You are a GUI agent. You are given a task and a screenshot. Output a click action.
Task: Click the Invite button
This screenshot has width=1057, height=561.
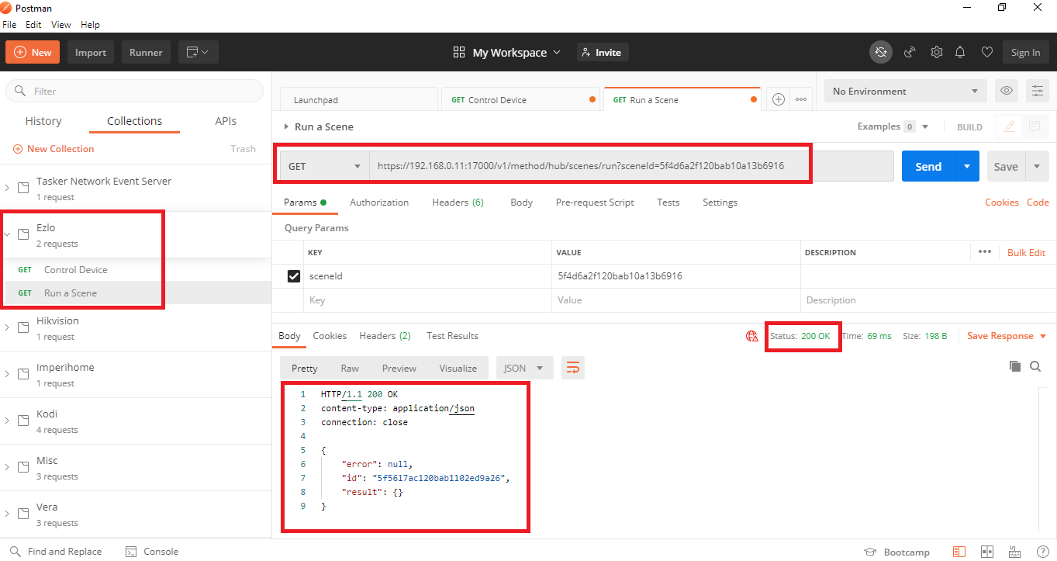coord(603,52)
